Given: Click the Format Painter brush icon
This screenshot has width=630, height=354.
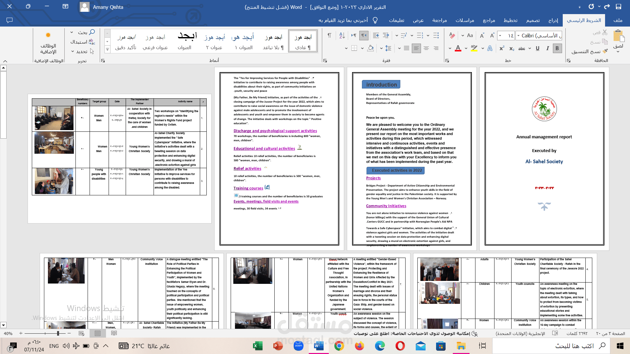Looking at the screenshot, I should (x=605, y=51).
